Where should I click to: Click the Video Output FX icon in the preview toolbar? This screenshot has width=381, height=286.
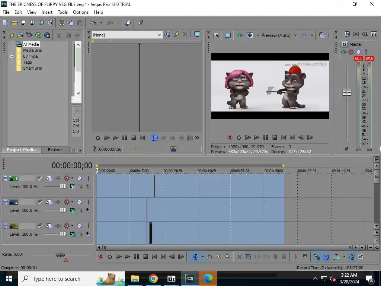[x=240, y=35]
